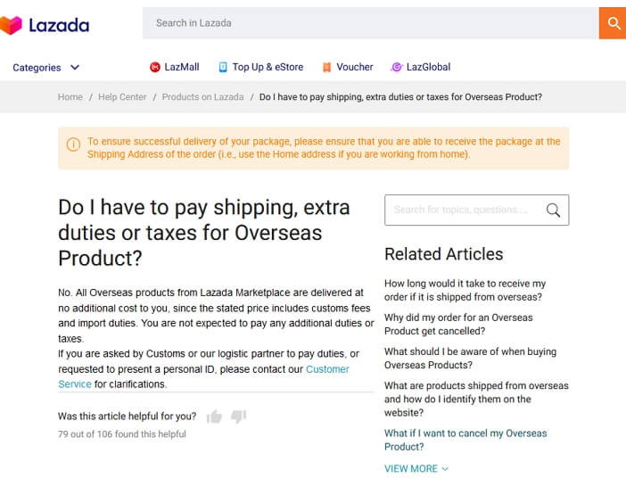Click the orange search magnifier button
This screenshot has height=487, width=626.
613,23
